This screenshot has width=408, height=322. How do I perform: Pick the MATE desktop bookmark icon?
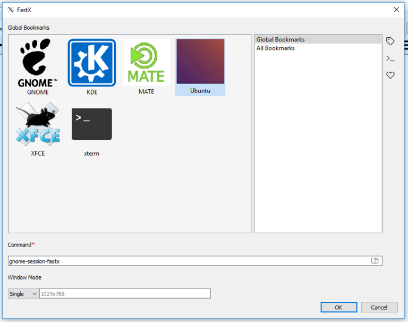146,63
